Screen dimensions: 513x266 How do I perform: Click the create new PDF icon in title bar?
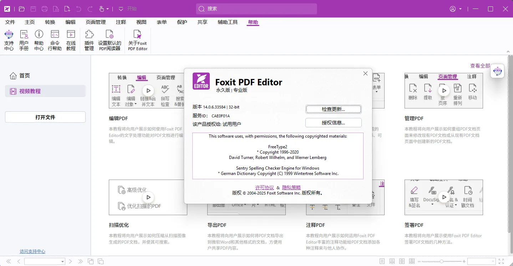coord(67,9)
